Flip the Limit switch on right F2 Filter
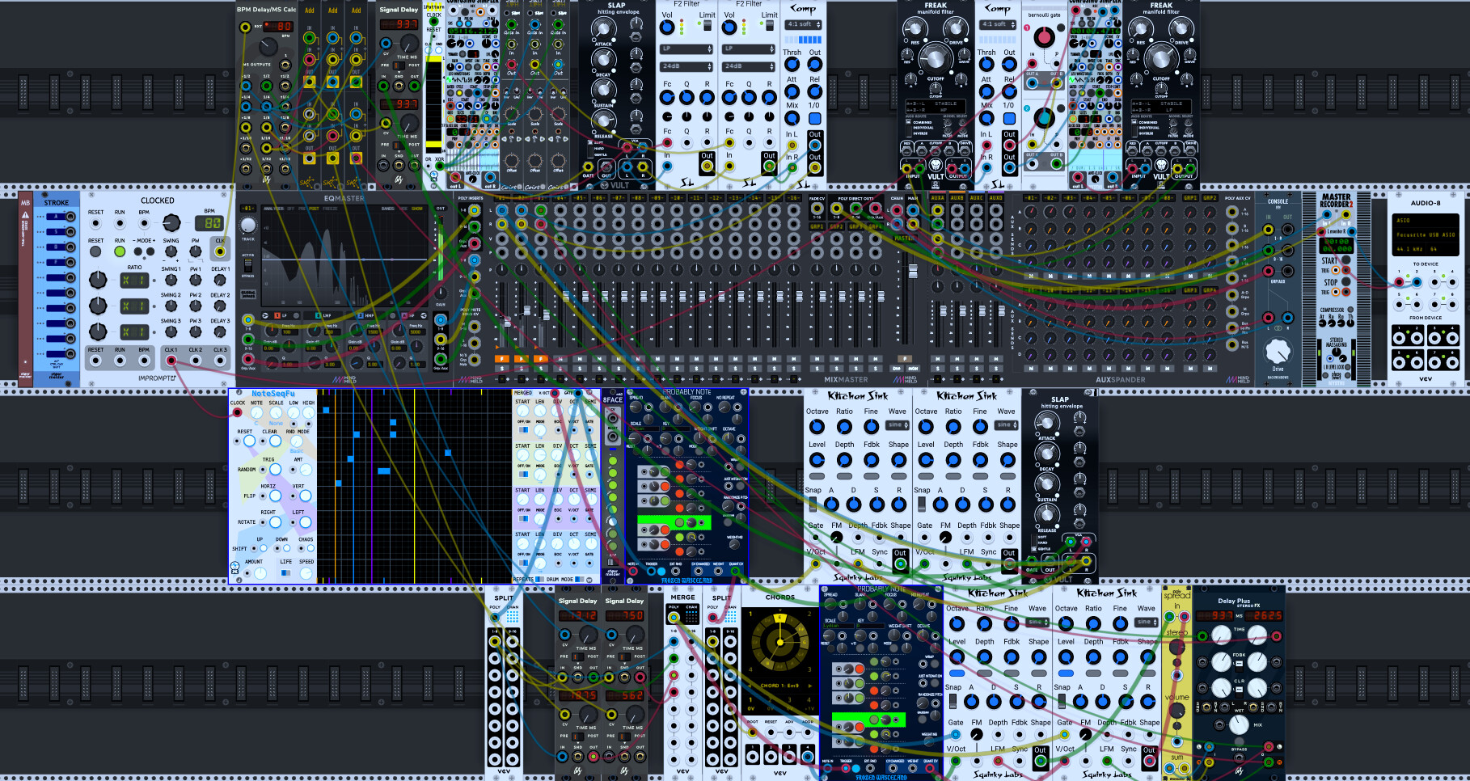Screen dimensions: 1470x781 point(770,26)
